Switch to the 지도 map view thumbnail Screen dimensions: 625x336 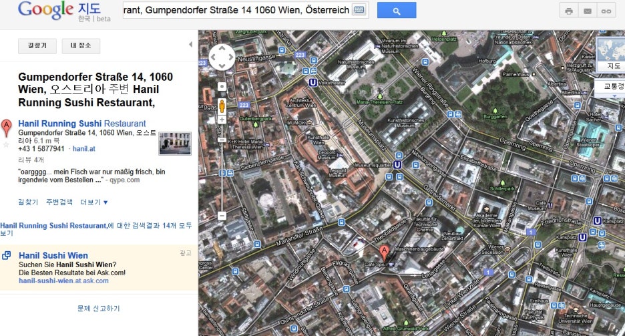[x=611, y=55]
